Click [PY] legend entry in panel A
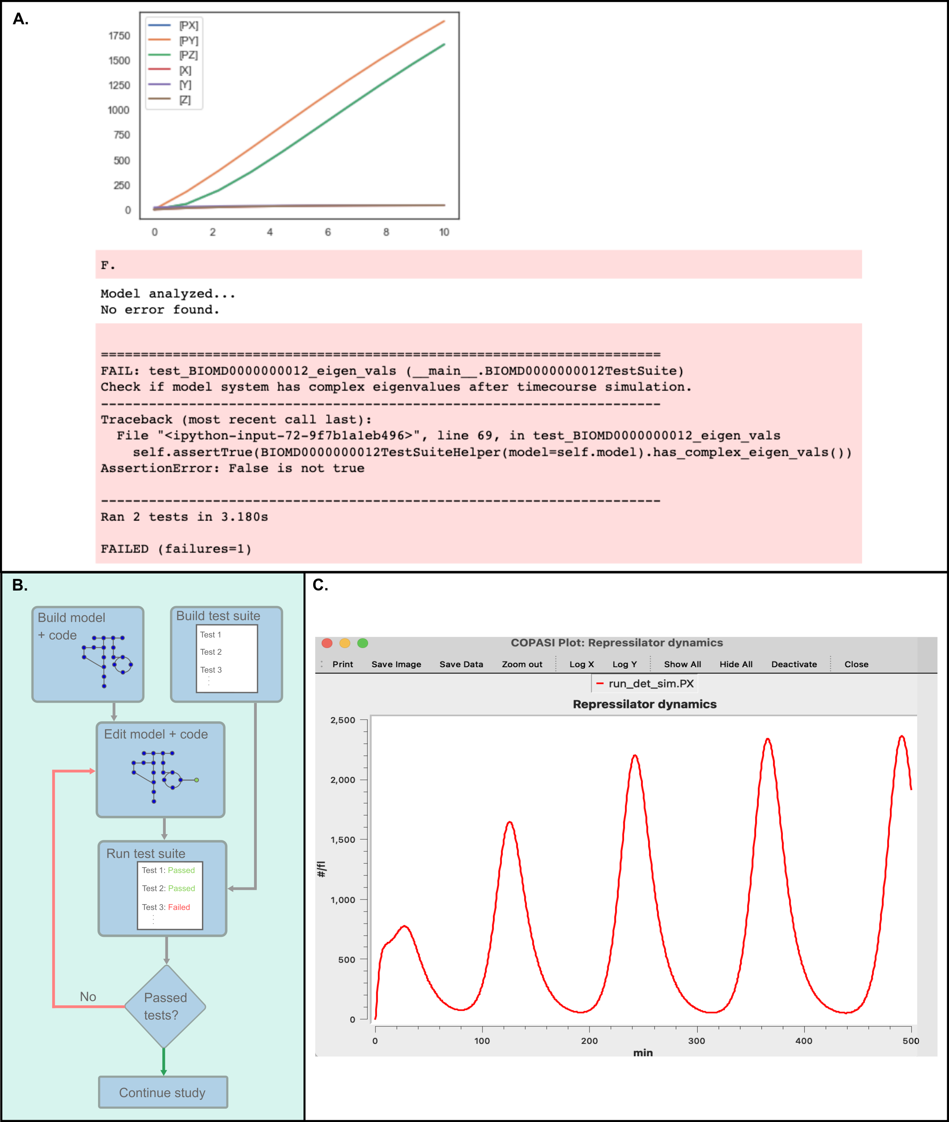 [x=173, y=40]
